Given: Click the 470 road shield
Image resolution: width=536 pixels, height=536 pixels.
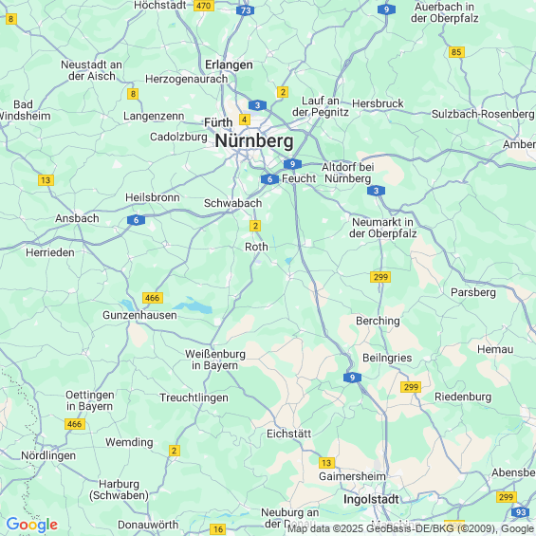Looking at the screenshot, I should tap(204, 6).
